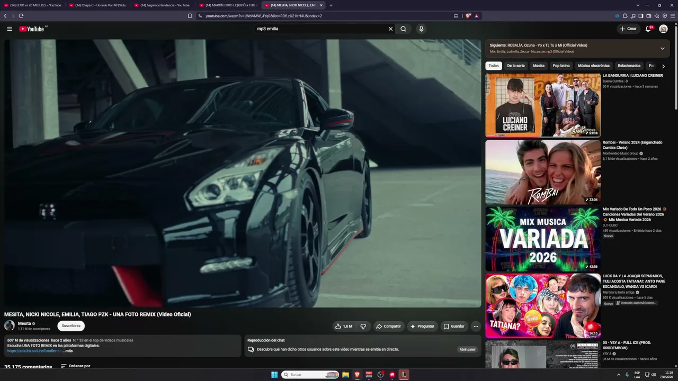Open File Explorer from taskbar
Viewport: 678px width, 381px height.
coord(345,375)
